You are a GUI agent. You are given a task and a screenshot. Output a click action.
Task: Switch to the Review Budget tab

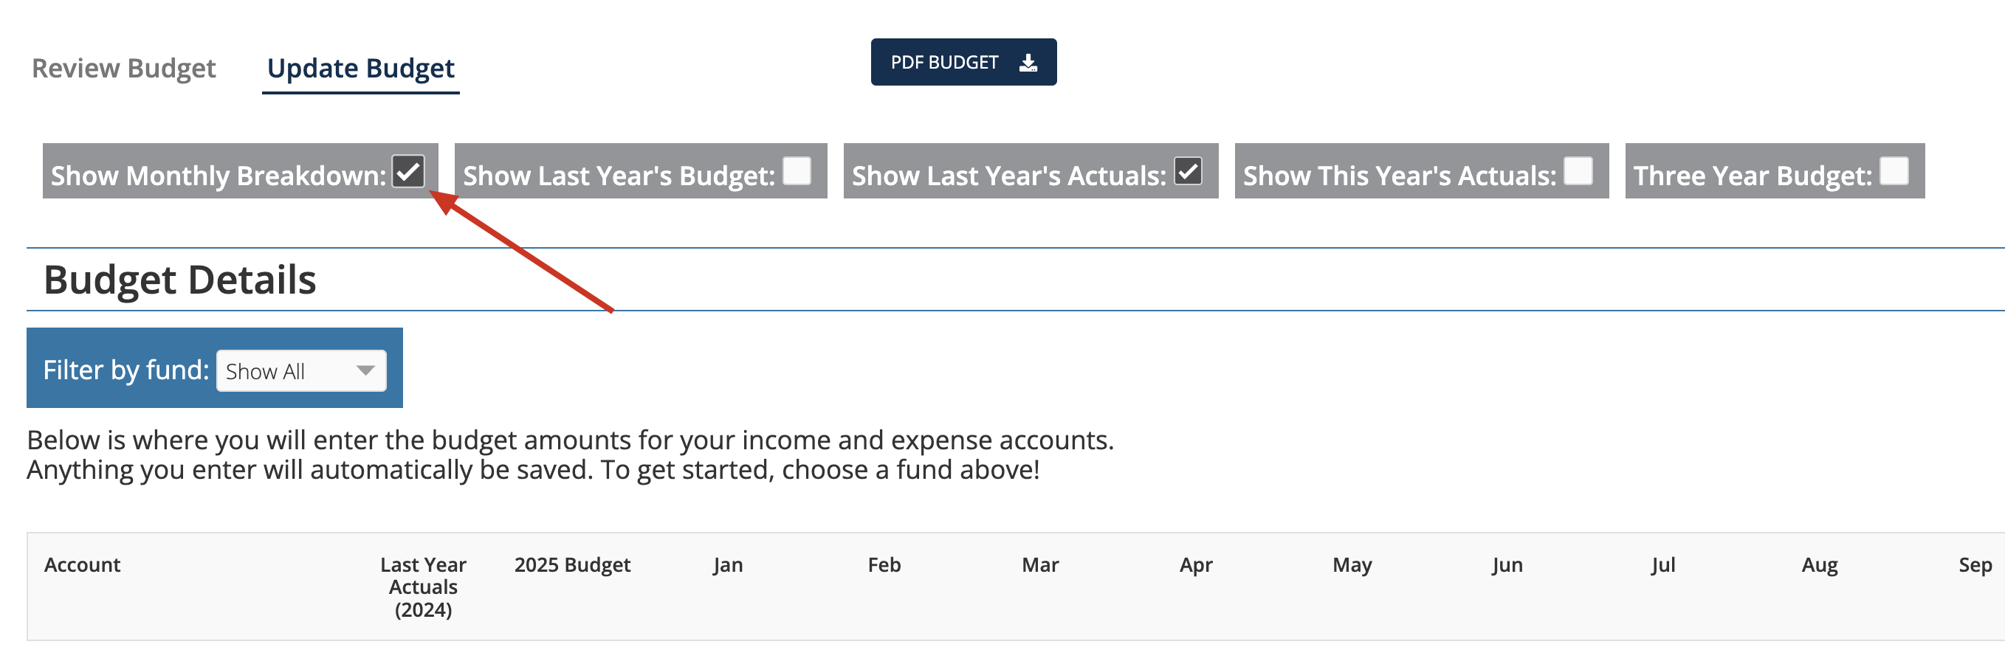pyautogui.click(x=124, y=69)
